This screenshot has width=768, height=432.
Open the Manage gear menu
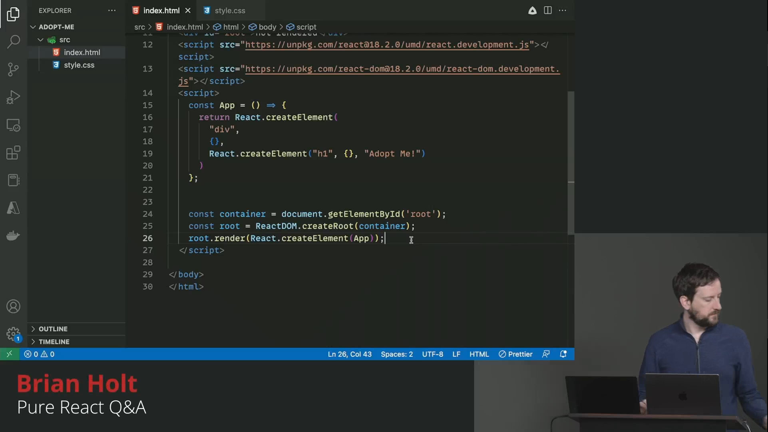13,334
